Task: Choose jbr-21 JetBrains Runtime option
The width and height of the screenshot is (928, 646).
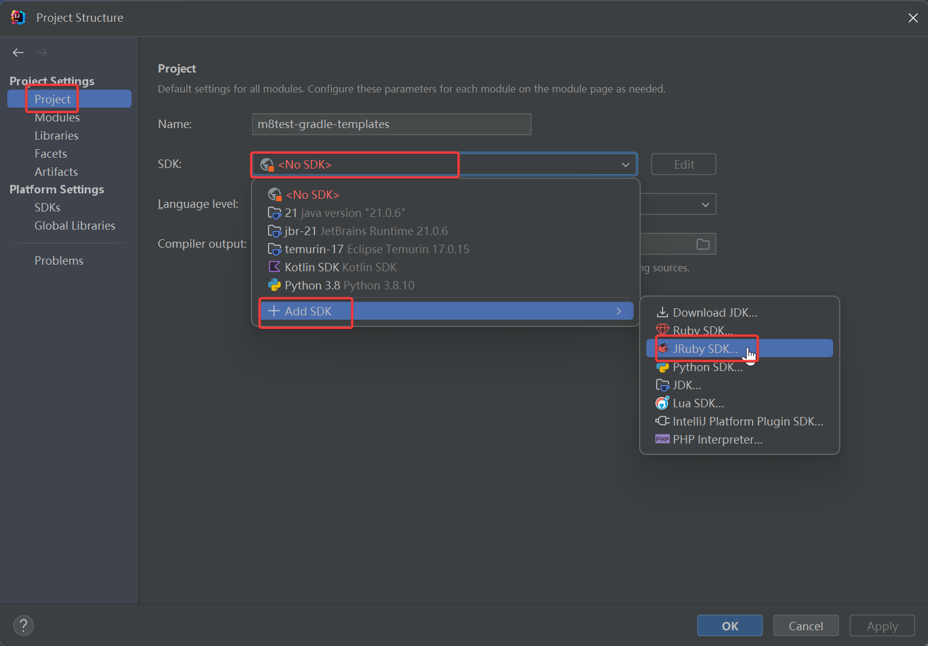Action: [x=365, y=231]
